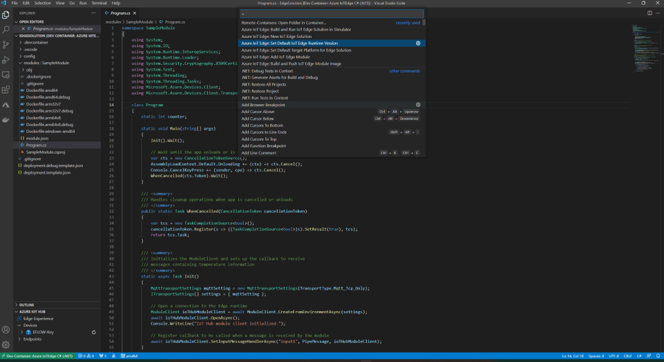Click the command palette input field

pyautogui.click(x=330, y=14)
